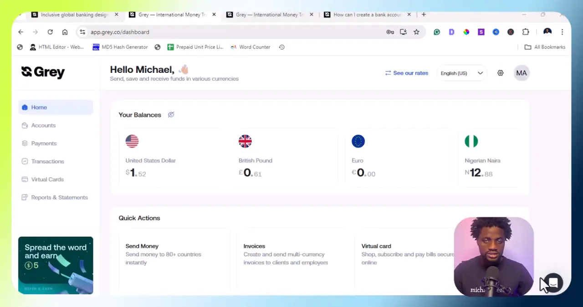This screenshot has height=307, width=583.
Task: Open the Extensions puzzle icon
Action: coord(526,32)
